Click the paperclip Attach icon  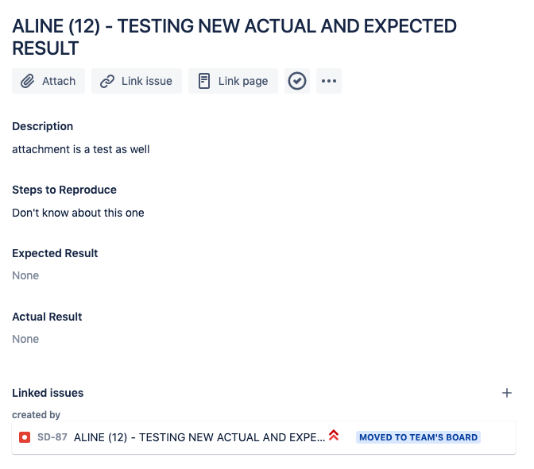[x=27, y=81]
